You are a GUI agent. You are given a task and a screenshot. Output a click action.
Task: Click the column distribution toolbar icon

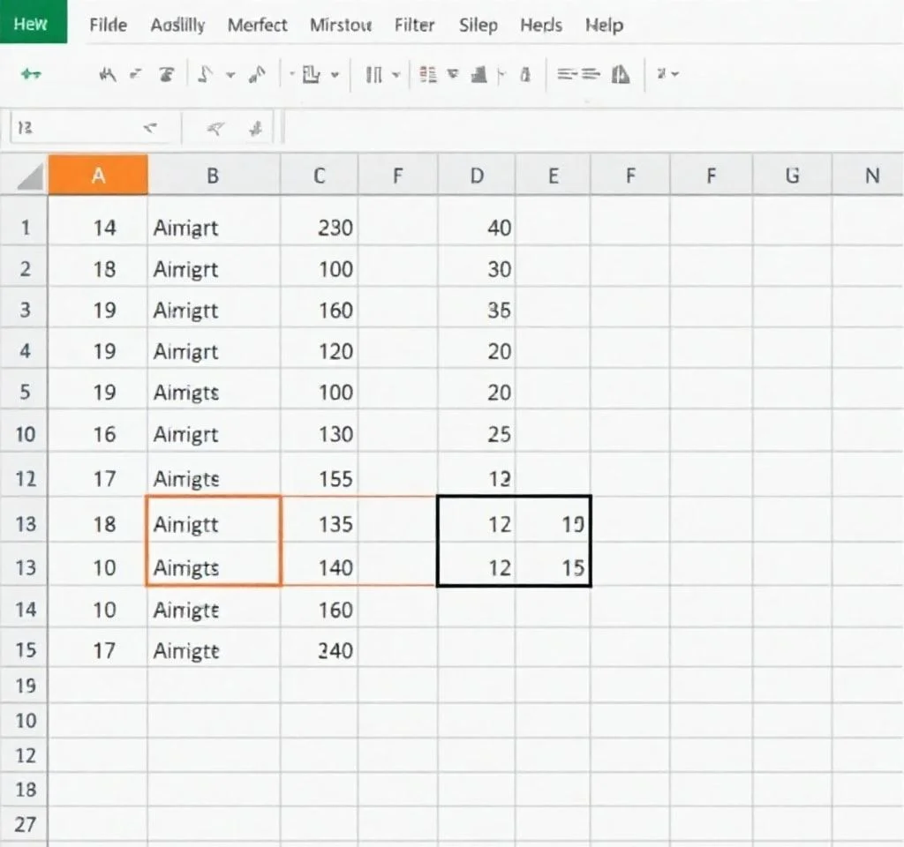click(x=373, y=74)
